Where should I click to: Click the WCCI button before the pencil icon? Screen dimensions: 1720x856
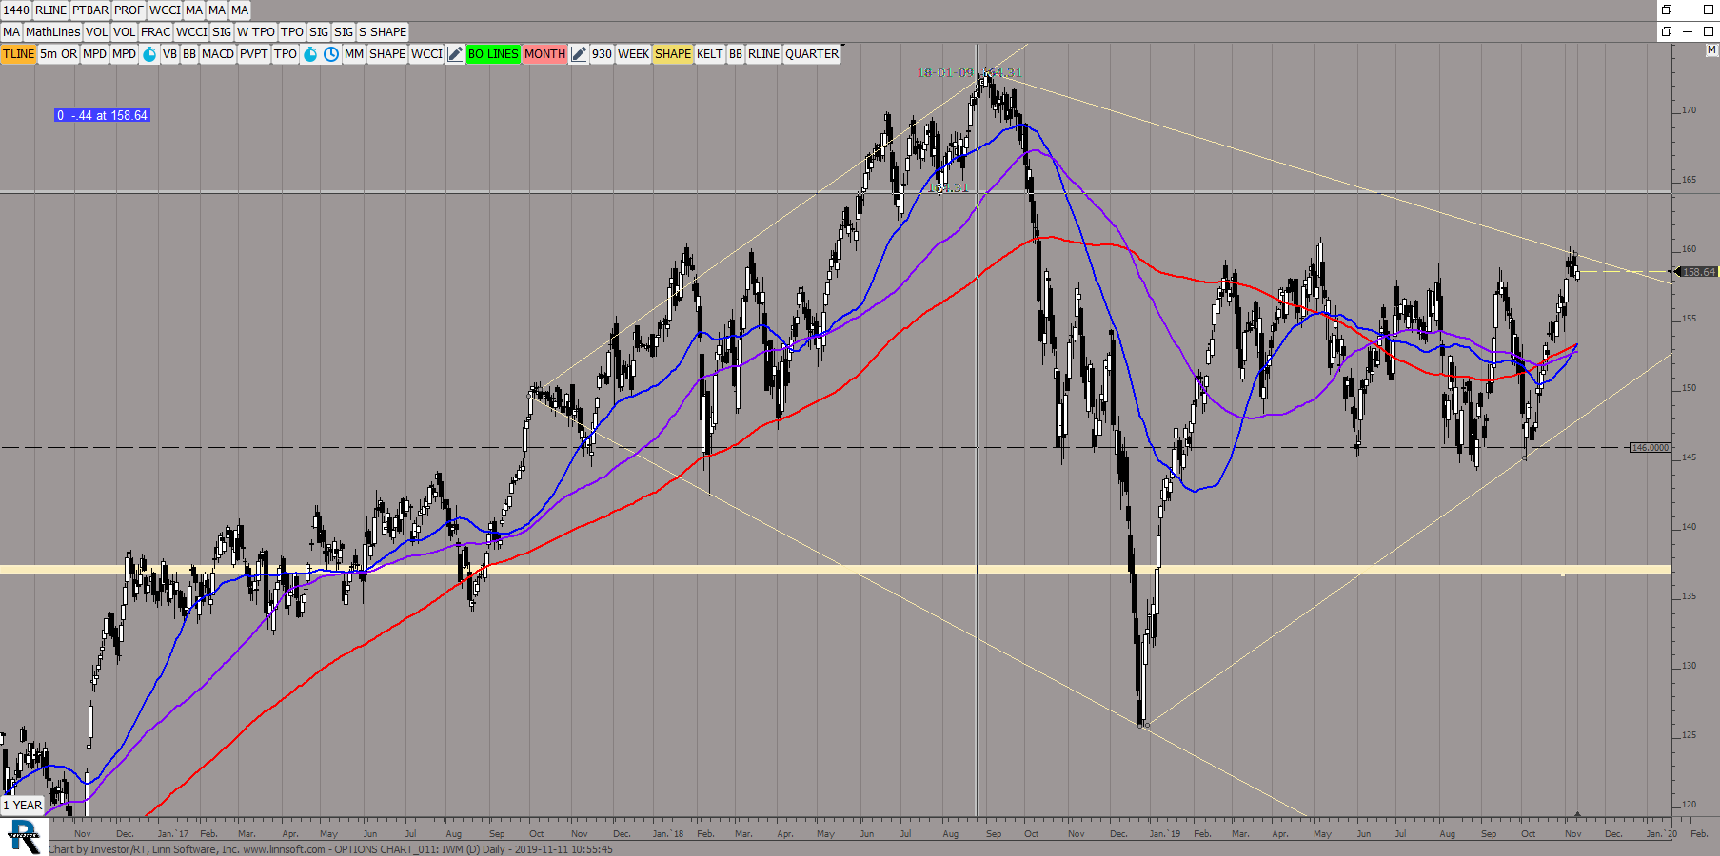426,54
